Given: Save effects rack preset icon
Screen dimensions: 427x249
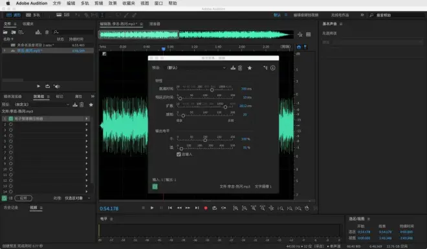Looking at the screenshot, I should pyautogui.click(x=75, y=105).
